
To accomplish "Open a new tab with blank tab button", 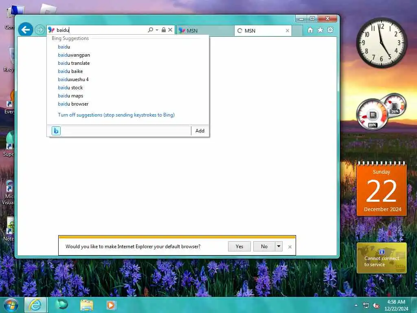I will pos(297,31).
